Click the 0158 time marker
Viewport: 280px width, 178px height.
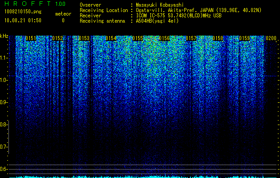(218, 38)
